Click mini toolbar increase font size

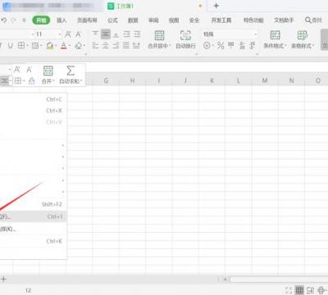coord(17,70)
